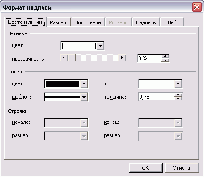Image resolution: width=204 pixels, height=177 pixels.
Task: Click the transparency slider thumb
Action: click(72, 58)
